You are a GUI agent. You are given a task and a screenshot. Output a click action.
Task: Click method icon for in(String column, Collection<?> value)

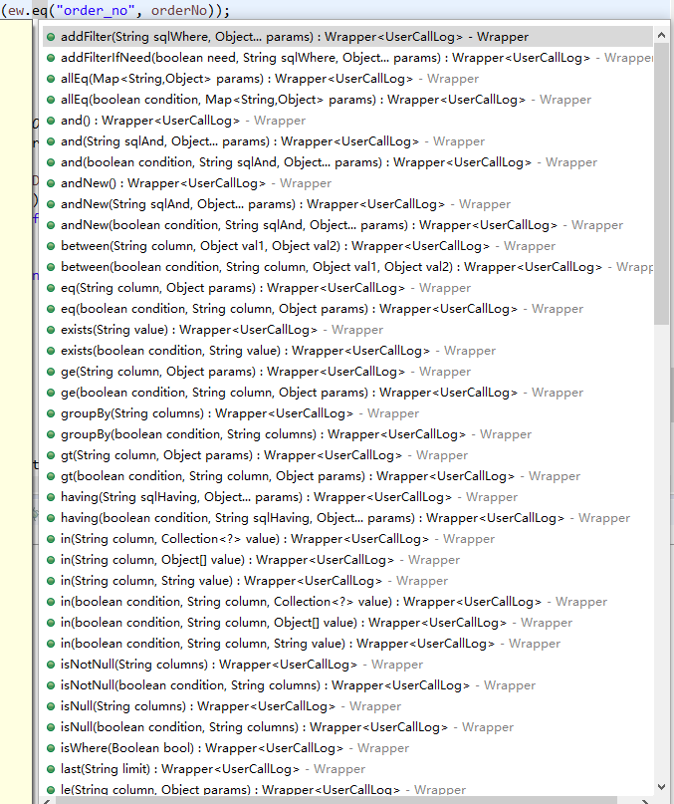(51, 539)
